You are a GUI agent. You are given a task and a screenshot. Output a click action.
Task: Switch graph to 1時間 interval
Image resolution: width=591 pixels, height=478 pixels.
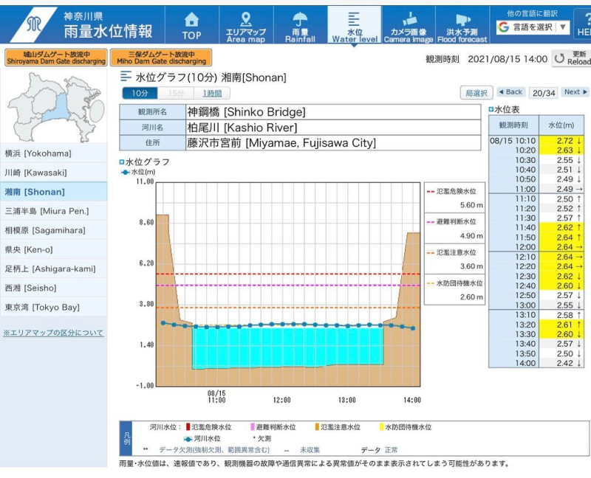[213, 94]
